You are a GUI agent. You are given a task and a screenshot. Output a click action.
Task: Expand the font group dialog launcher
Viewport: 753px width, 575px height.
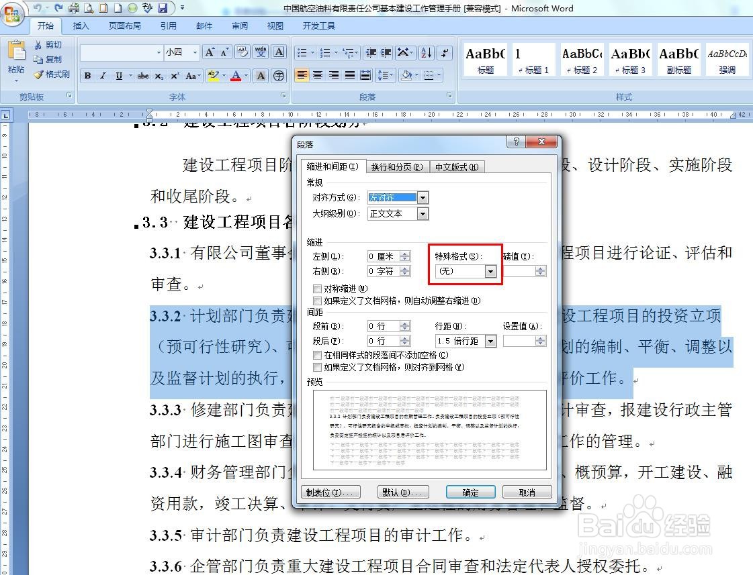coord(283,95)
